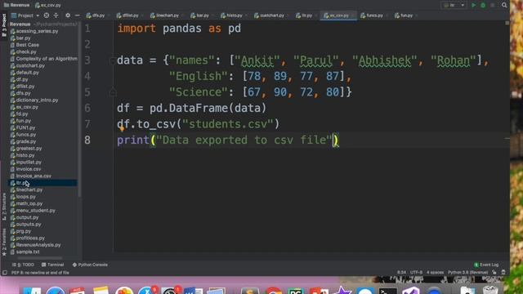Screen dimensions: 523x294
Task: Hide the Project panel with minus icon
Action: pos(78,16)
